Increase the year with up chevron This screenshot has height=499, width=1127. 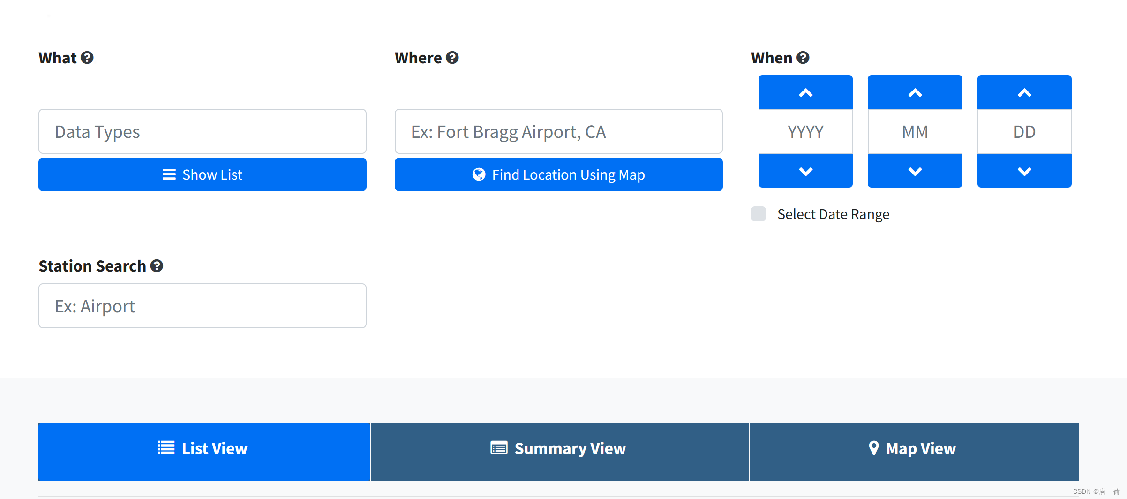pyautogui.click(x=805, y=92)
